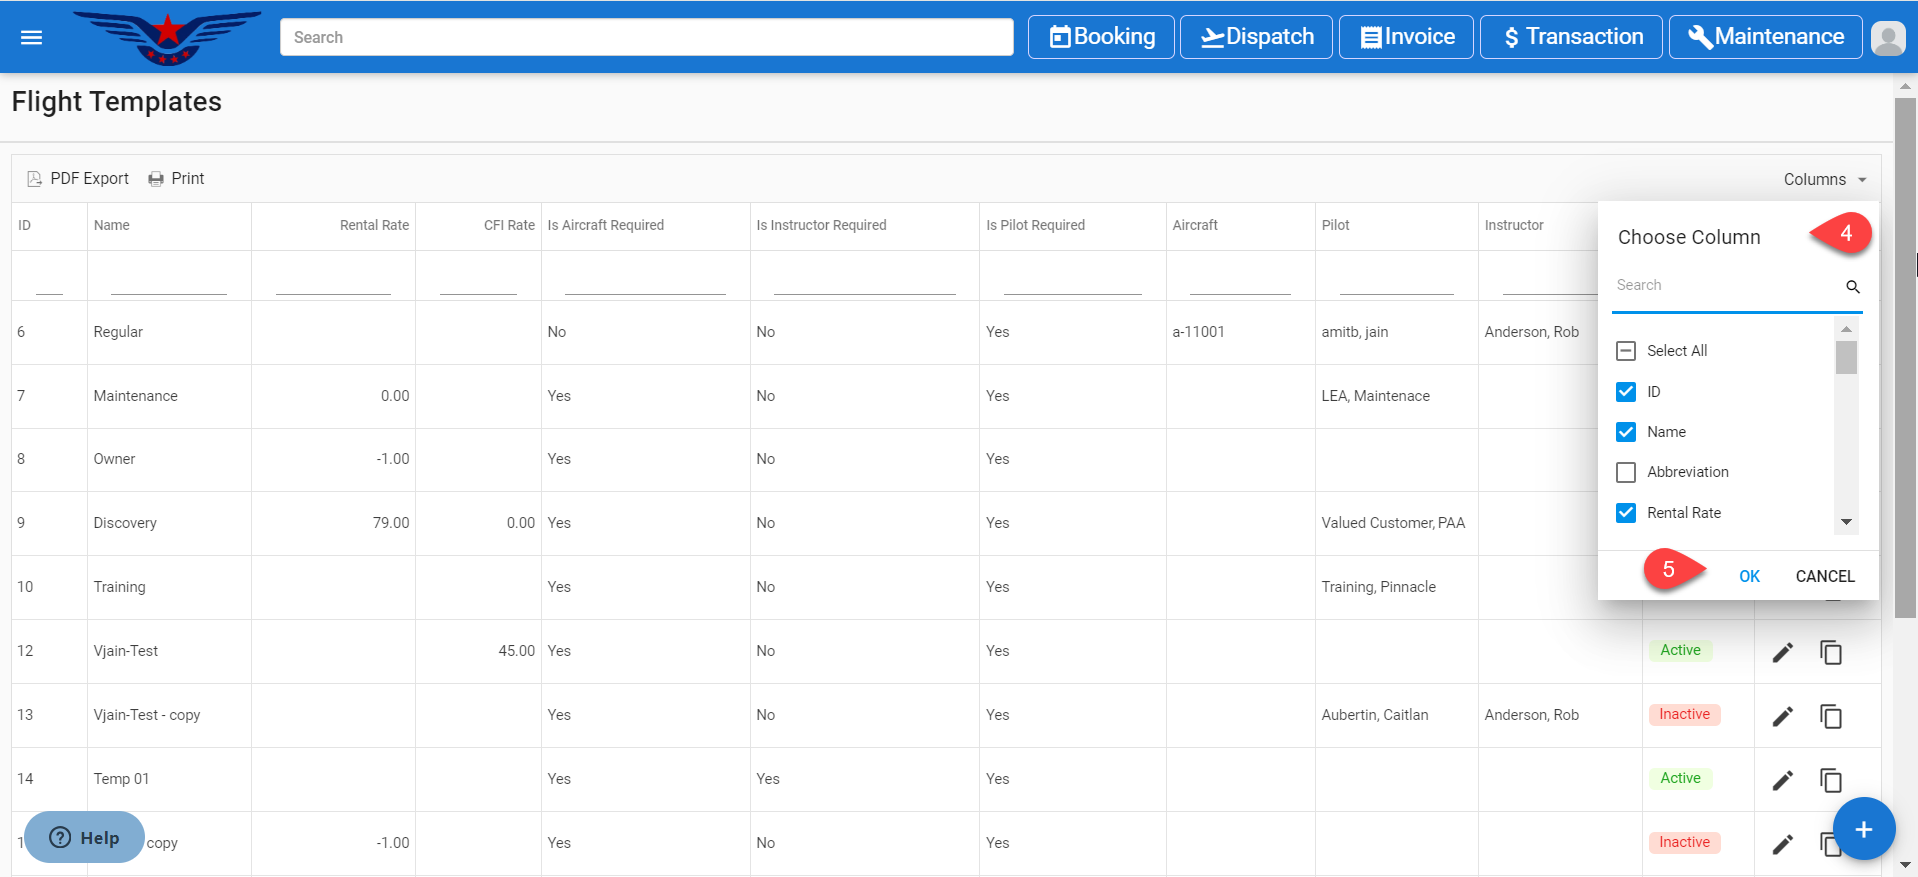Enable the Abbreviation column checkbox
Image resolution: width=1918 pixels, height=877 pixels.
click(1626, 472)
